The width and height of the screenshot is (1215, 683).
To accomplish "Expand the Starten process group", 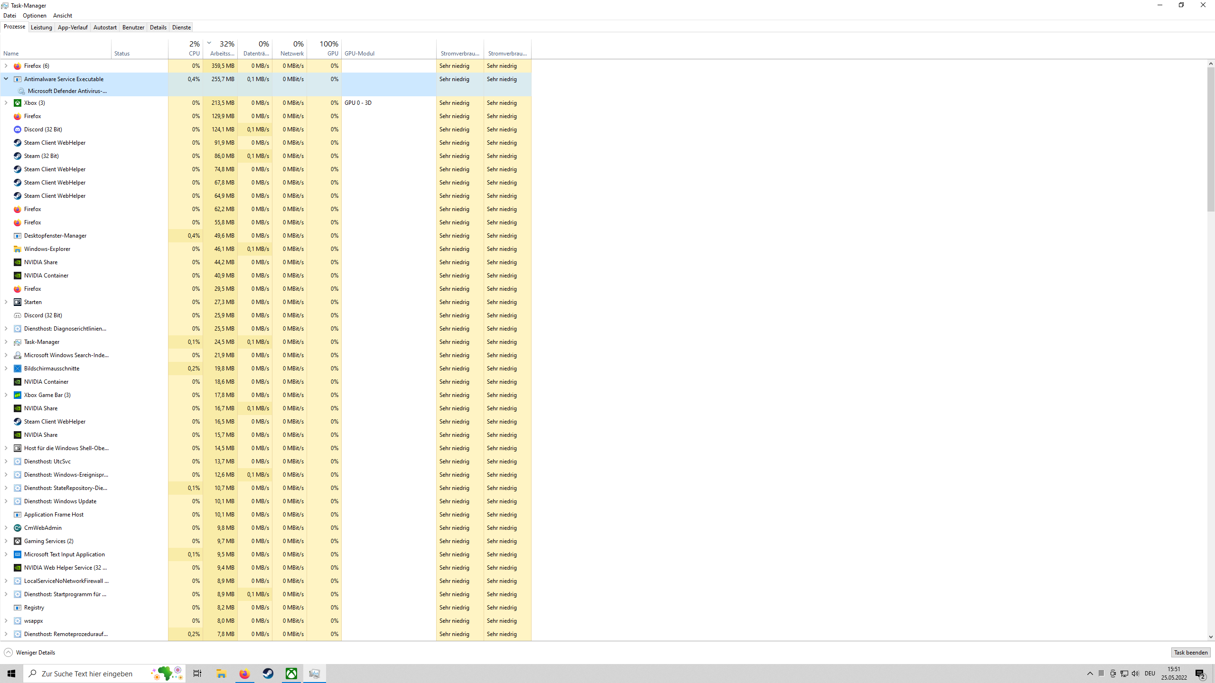I will click(x=6, y=302).
